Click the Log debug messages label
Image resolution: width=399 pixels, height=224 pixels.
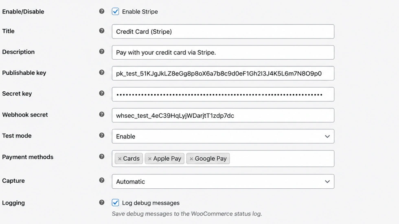pos(151,203)
